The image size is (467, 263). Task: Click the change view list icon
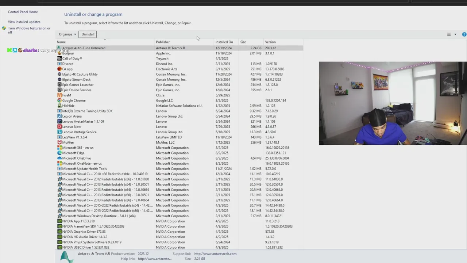[x=449, y=34]
